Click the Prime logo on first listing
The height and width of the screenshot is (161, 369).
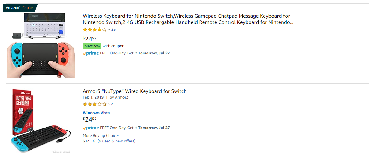click(91, 53)
